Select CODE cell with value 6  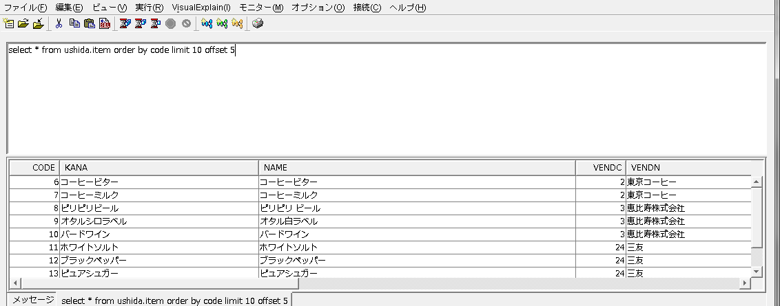click(34, 182)
